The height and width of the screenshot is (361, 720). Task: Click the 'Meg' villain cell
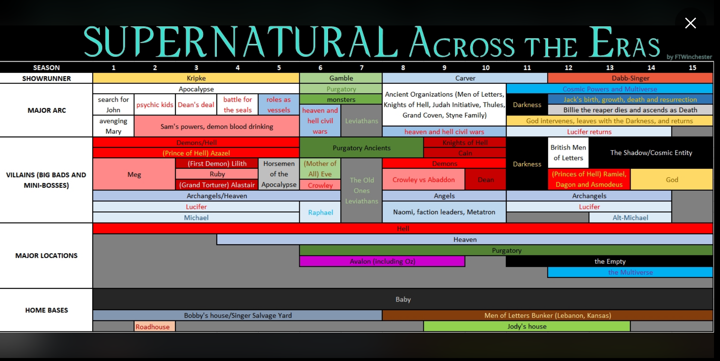coord(134,174)
